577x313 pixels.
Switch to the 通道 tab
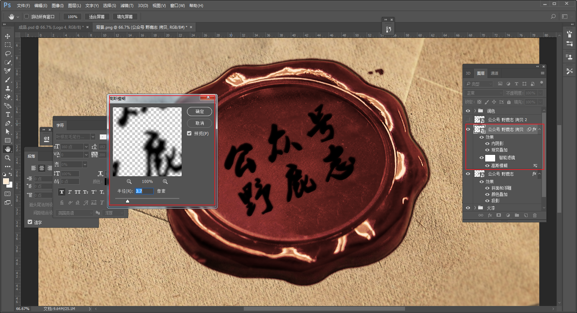[x=495, y=73]
